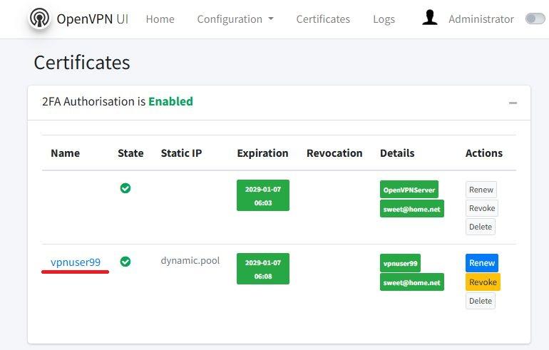Viewport: 549px width, 350px height.
Task: Click the vpnuser99 details badge
Action: (x=400, y=263)
